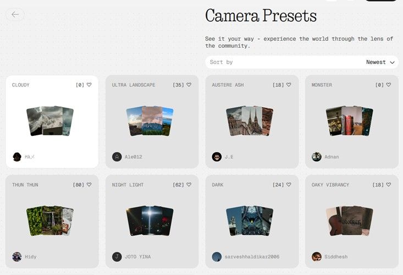Open sarveshhaldikar2006's profile avatar

pyautogui.click(x=217, y=257)
